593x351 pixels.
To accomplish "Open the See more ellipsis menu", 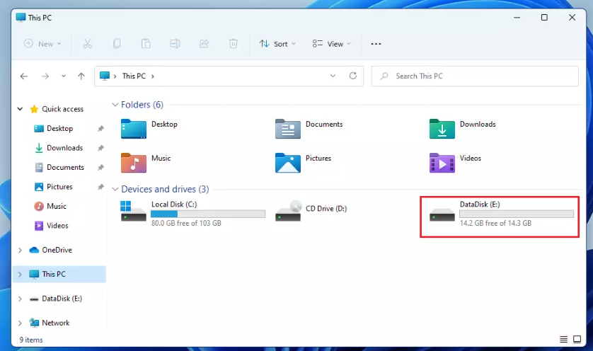I will tap(376, 44).
